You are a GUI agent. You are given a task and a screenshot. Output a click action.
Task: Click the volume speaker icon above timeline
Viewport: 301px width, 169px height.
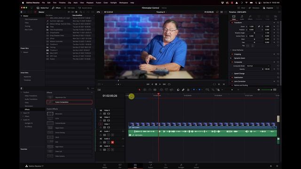259,90
